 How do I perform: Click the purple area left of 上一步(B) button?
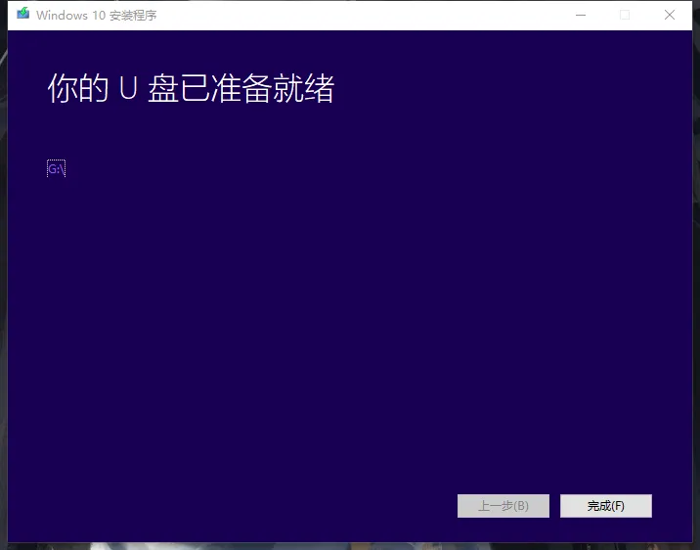coord(293,506)
